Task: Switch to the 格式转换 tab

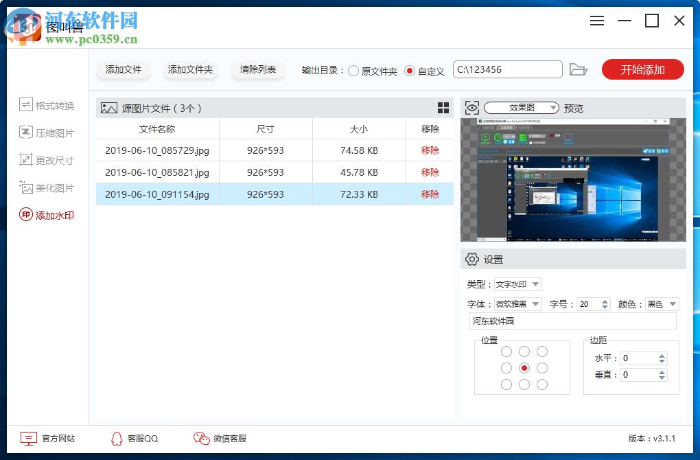Action: [x=48, y=104]
